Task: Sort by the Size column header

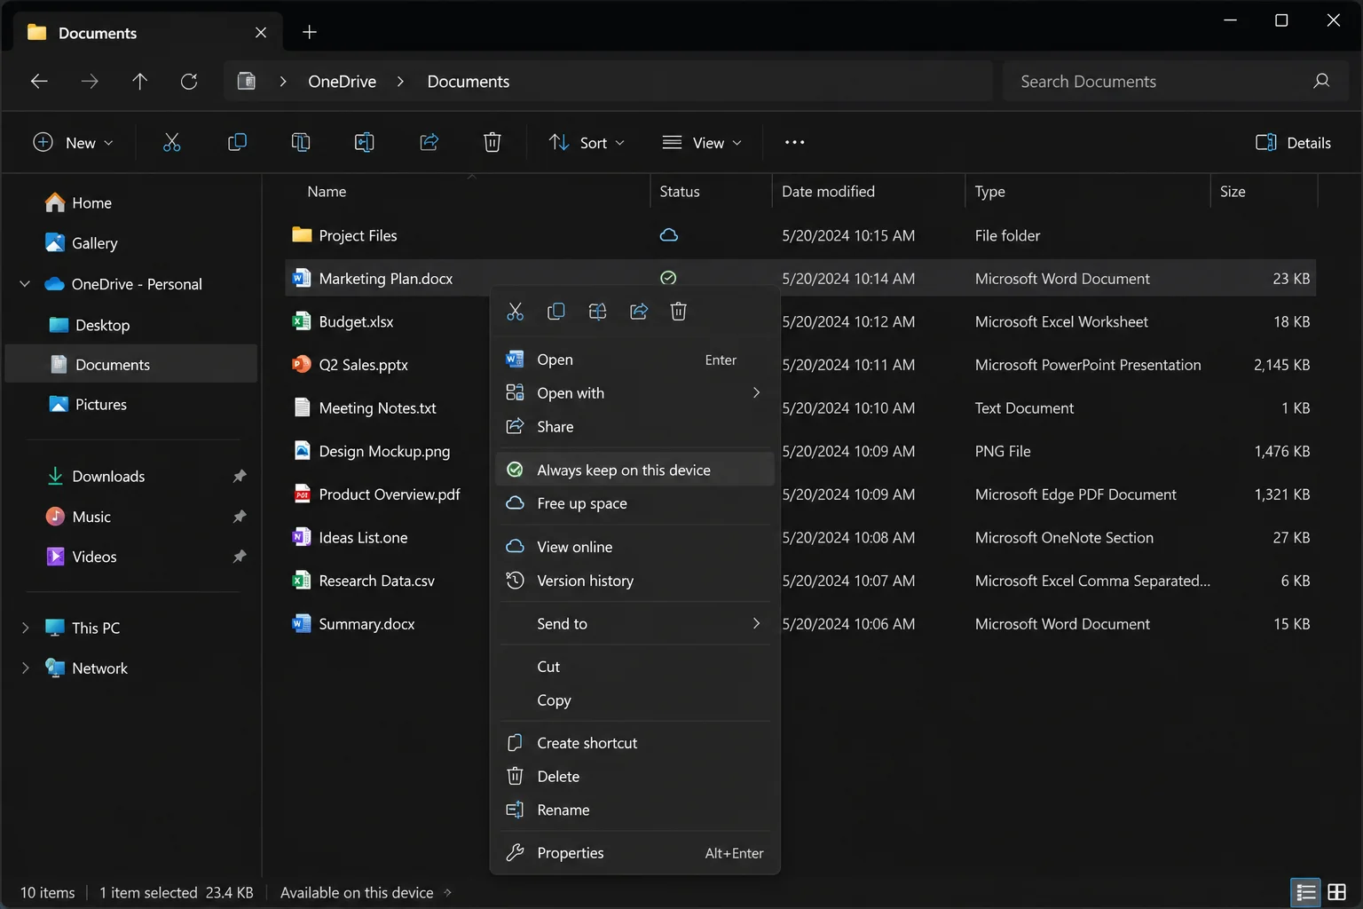Action: click(x=1264, y=192)
